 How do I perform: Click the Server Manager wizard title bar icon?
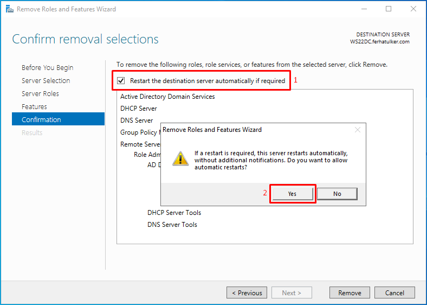point(10,9)
